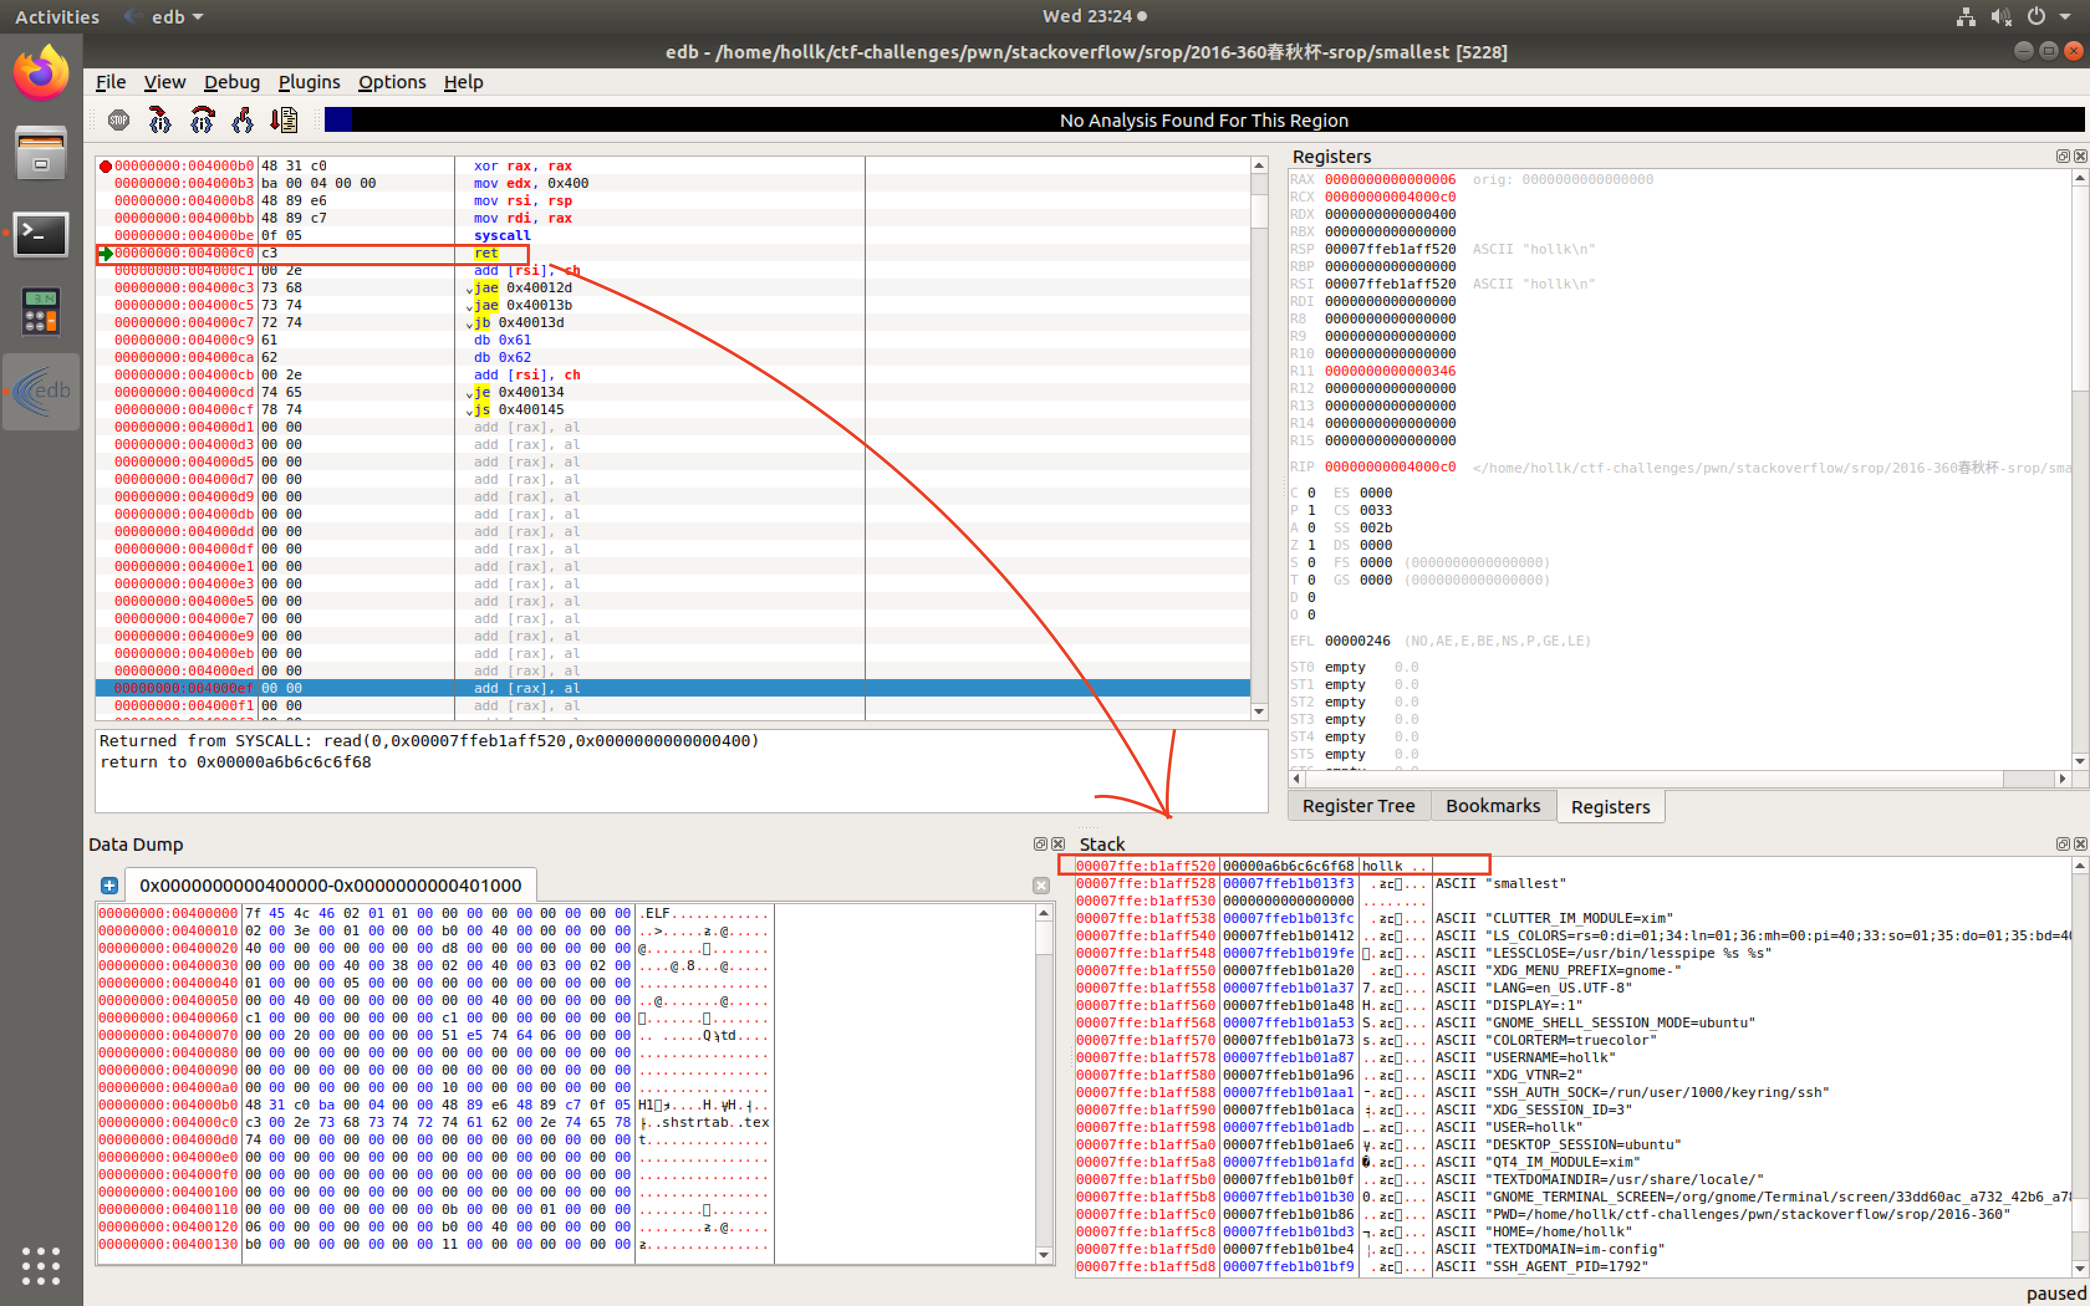Click the Step Out toolbar icon
This screenshot has width=2090, height=1306.
(x=243, y=120)
